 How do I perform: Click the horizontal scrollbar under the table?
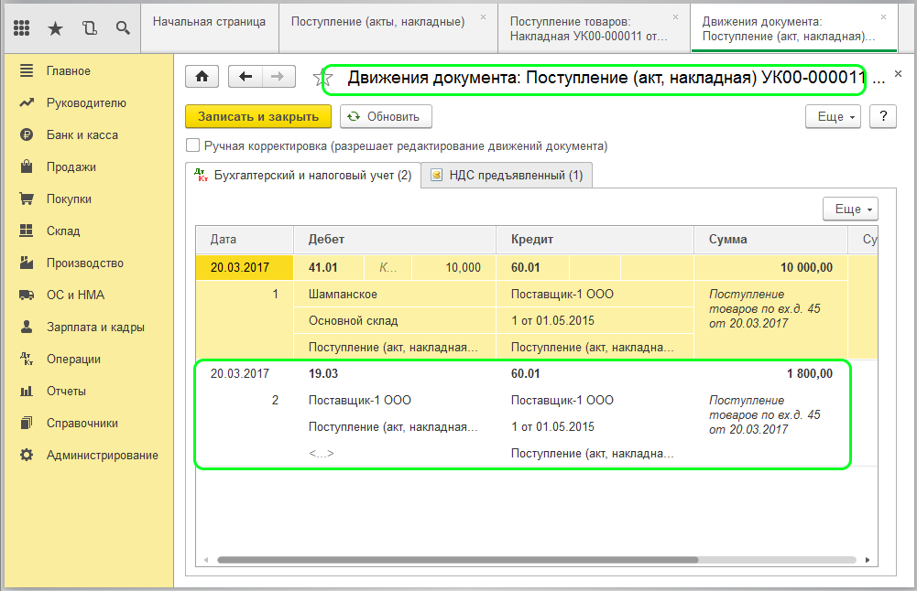point(458,559)
